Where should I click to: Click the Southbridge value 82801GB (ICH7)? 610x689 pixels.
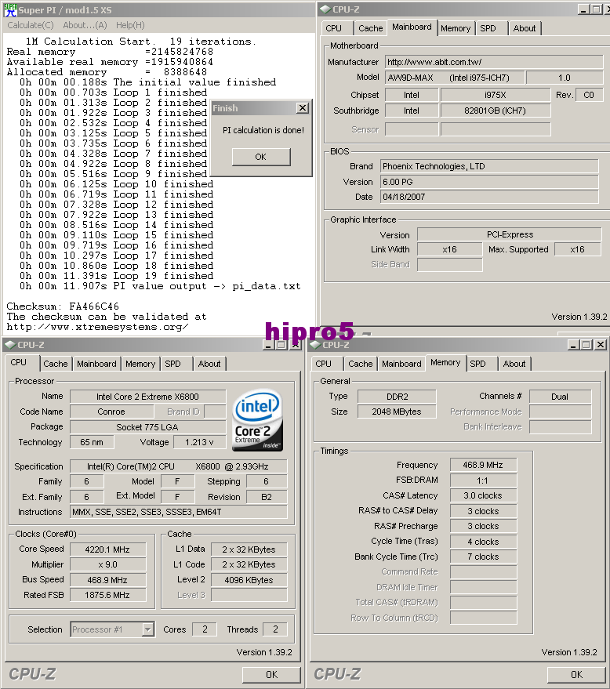(x=496, y=111)
